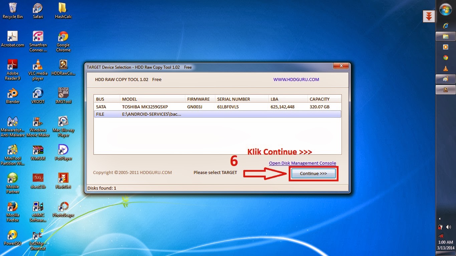Click the BUS column header

107,99
